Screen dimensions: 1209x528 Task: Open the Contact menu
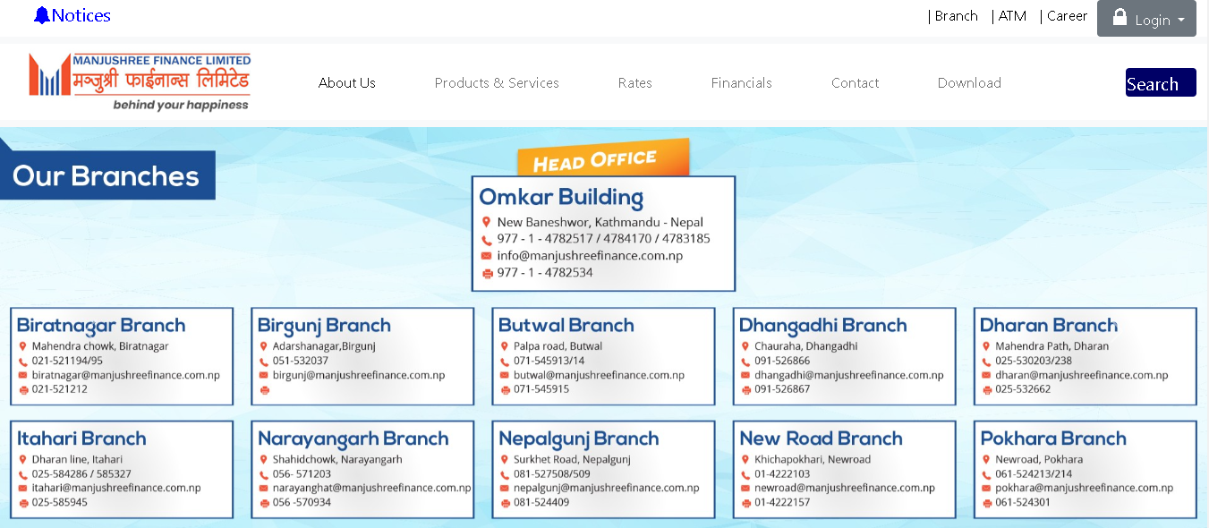[x=856, y=83]
